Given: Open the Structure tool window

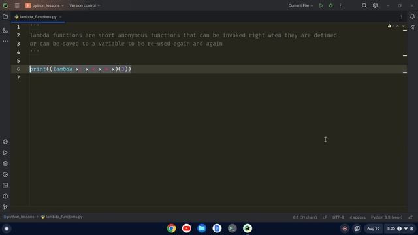Looking at the screenshot, I should [5, 31].
